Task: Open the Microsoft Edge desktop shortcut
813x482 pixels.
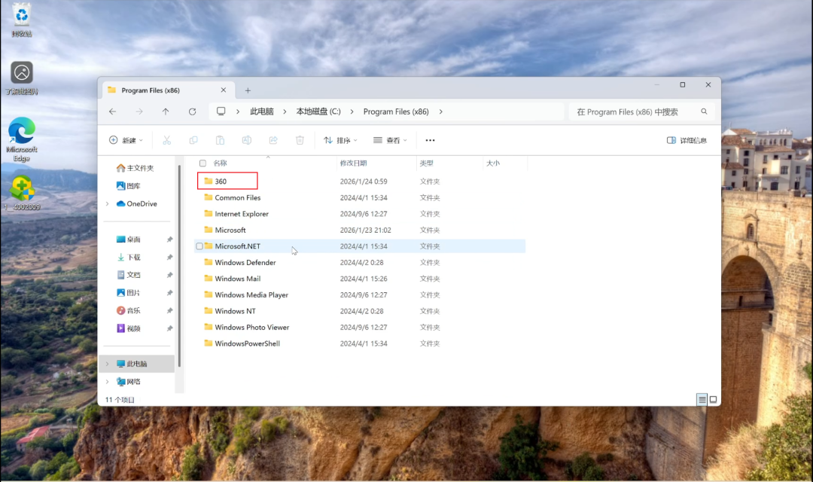Action: point(21,139)
